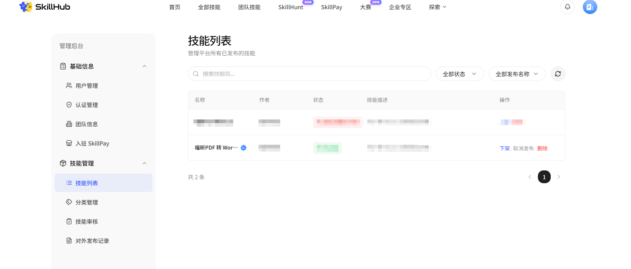The image size is (631, 269).
Task: Click the 操作 column header
Action: [505, 100]
